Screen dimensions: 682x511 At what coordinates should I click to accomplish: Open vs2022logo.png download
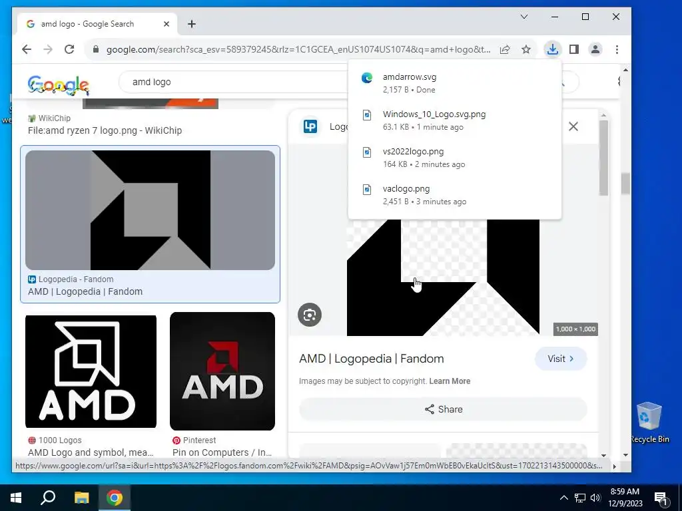454,158
